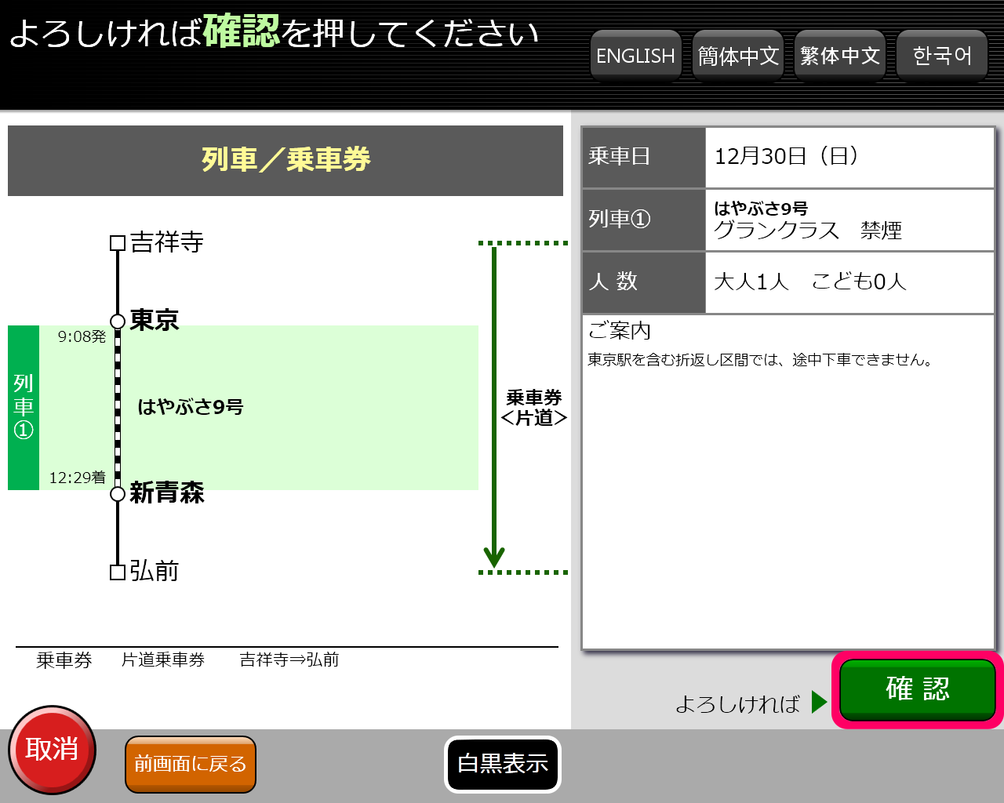Click the よろしければ prompt beside confirm button
The image size is (1004, 803).
click(x=737, y=703)
